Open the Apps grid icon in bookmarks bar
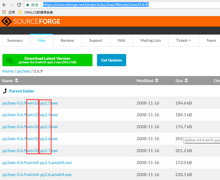Viewport: 220px width, 180px height. pos(4,12)
